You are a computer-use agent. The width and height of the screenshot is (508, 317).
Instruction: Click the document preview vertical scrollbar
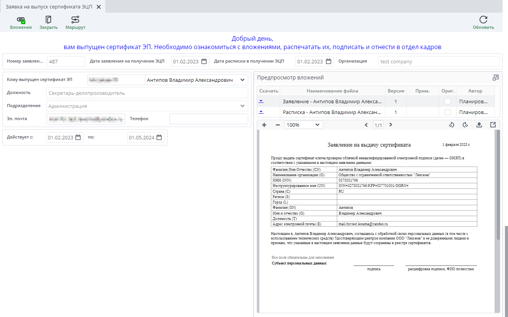[x=498, y=185]
